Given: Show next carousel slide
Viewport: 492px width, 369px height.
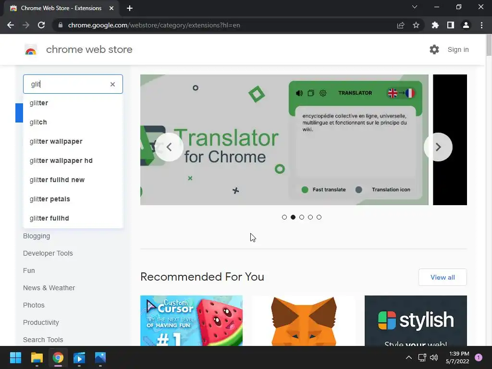Looking at the screenshot, I should click(x=438, y=147).
